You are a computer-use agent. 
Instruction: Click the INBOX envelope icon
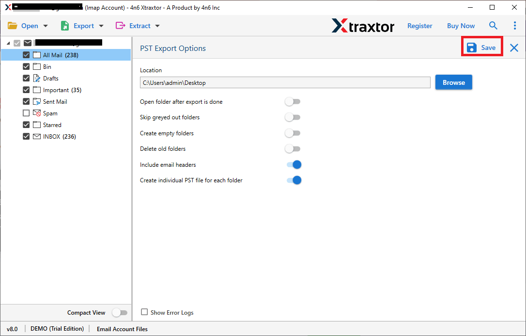click(x=37, y=137)
